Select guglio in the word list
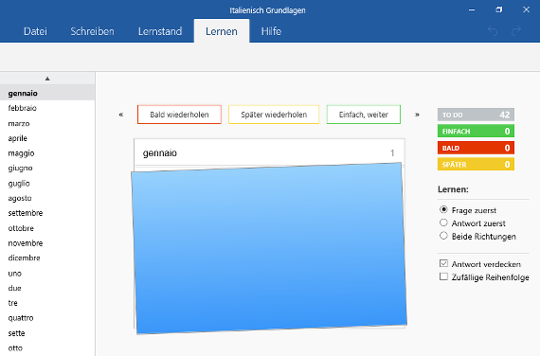This screenshot has width=540, height=356. [47, 183]
